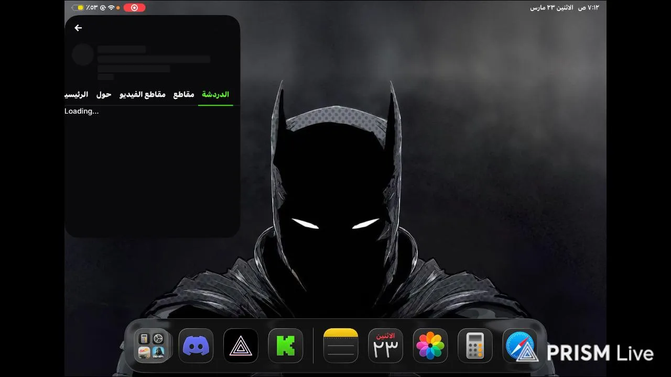Launch the Photos app from dock
The image size is (671, 377).
click(x=430, y=346)
